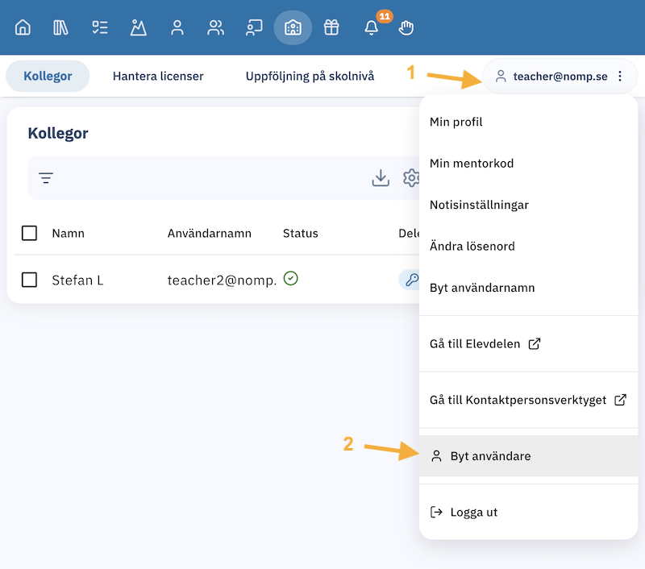Image resolution: width=645 pixels, height=569 pixels.
Task: Switch to Hantera licenser tab
Action: pos(158,76)
